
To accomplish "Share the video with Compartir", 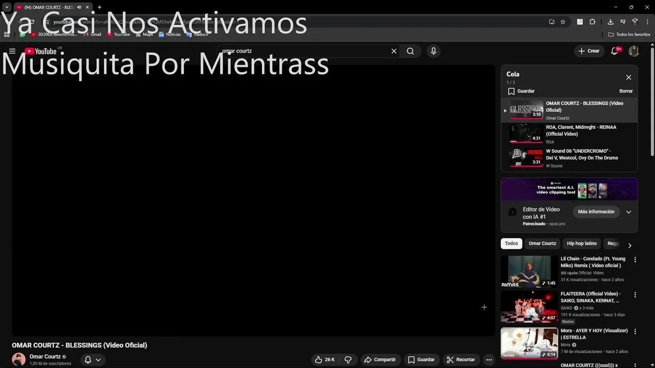I will tap(380, 360).
